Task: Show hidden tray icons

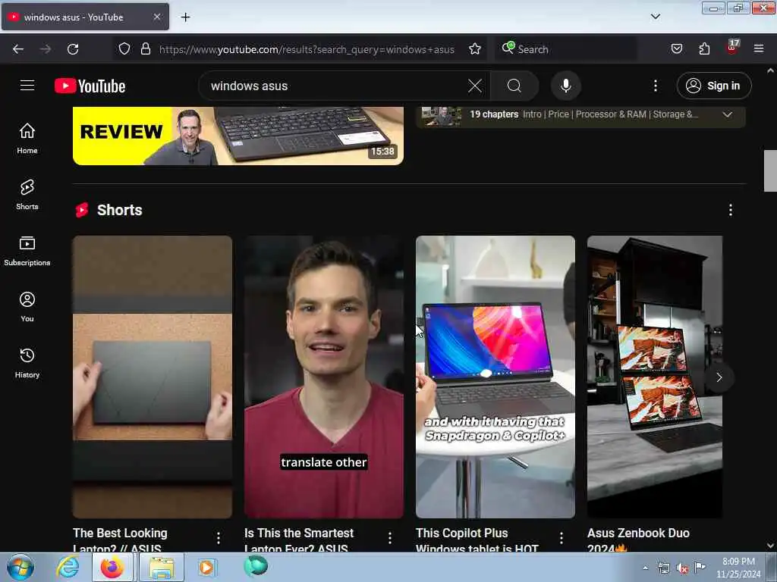Action: [645, 568]
